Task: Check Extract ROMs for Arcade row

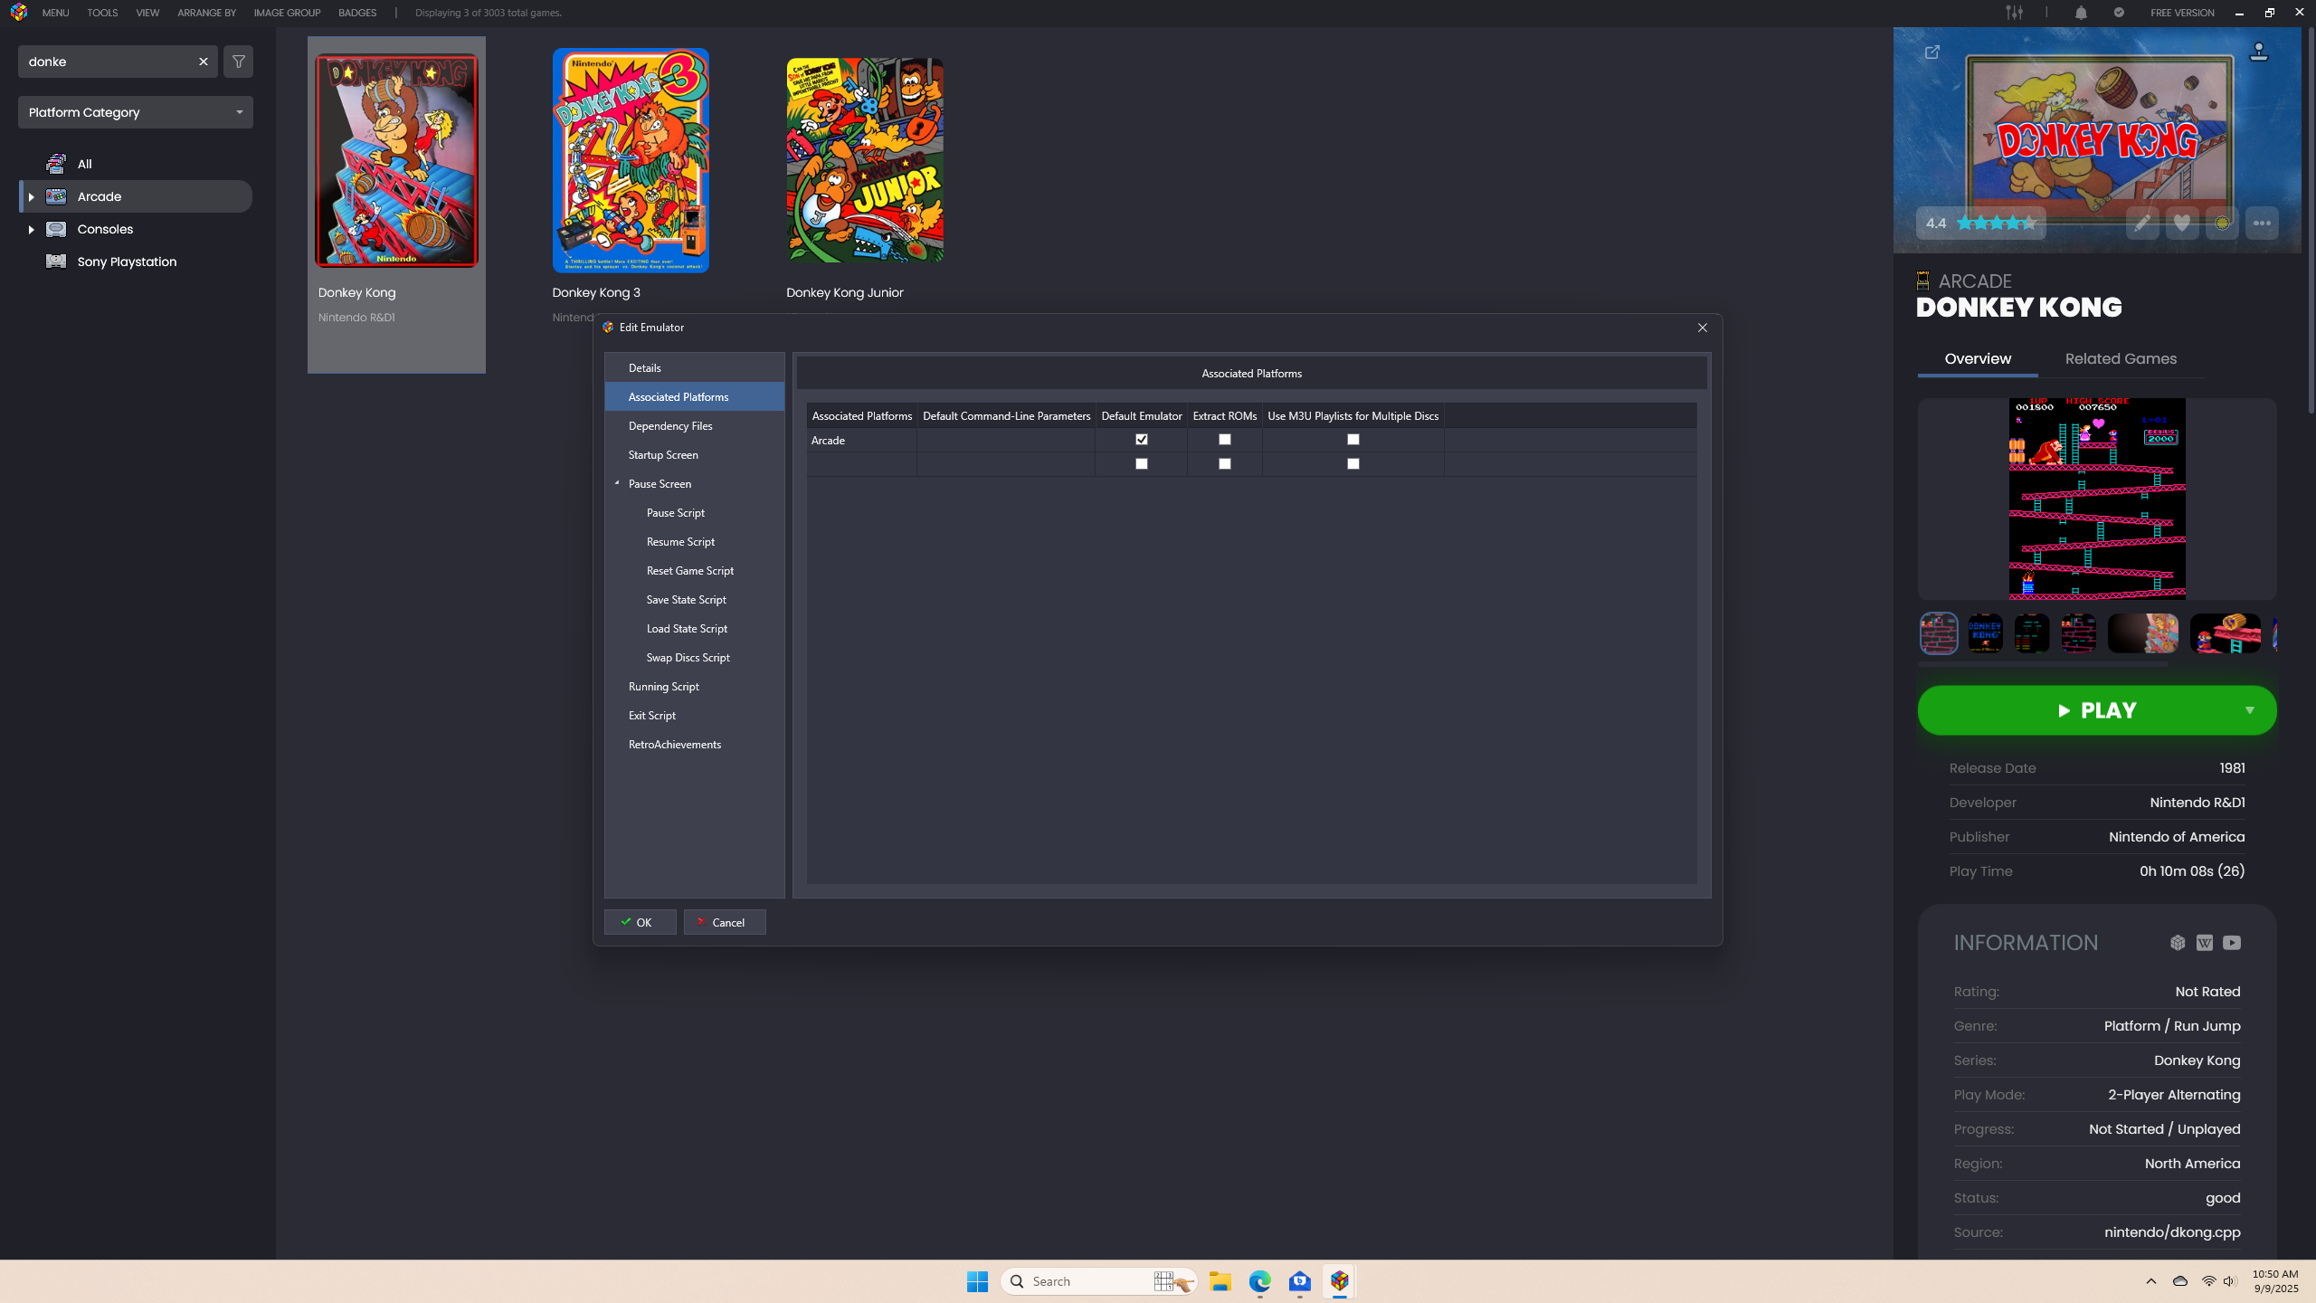Action: click(x=1225, y=440)
